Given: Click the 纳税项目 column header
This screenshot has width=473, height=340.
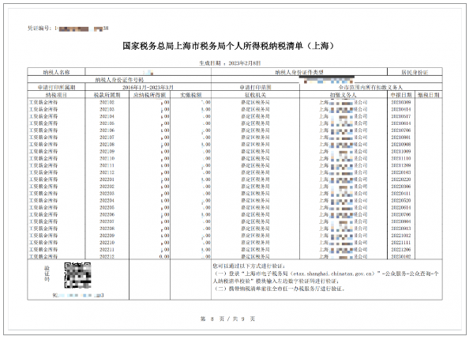Looking at the screenshot, I should tap(56, 95).
